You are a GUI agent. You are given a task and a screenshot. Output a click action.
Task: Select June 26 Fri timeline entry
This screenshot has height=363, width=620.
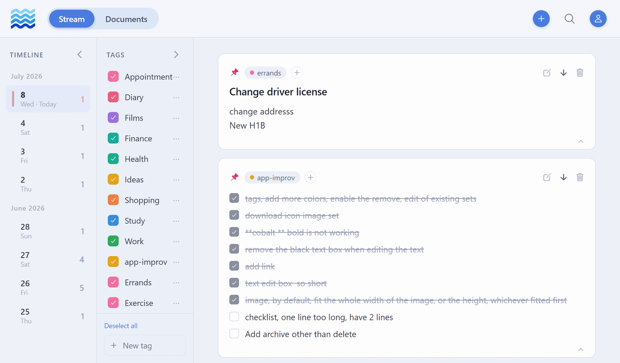[48, 288]
